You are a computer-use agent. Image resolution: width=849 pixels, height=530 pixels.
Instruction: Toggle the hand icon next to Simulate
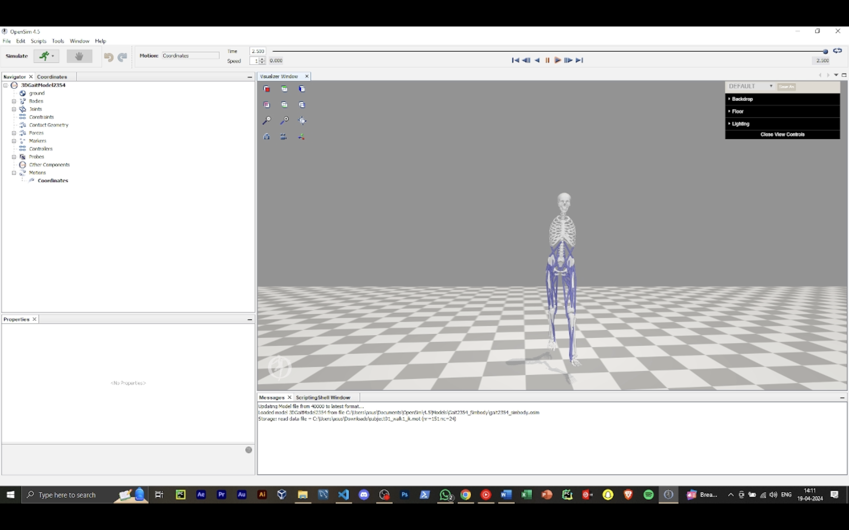tap(79, 56)
